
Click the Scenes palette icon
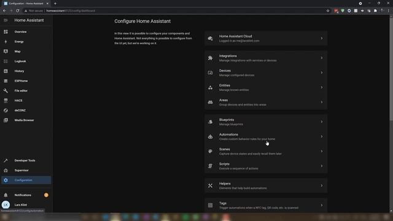[x=210, y=152]
